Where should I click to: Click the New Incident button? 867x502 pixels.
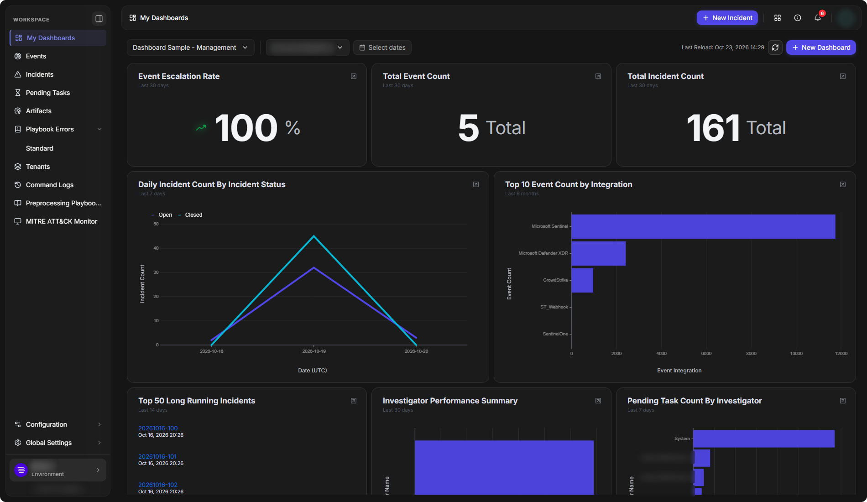(x=727, y=18)
